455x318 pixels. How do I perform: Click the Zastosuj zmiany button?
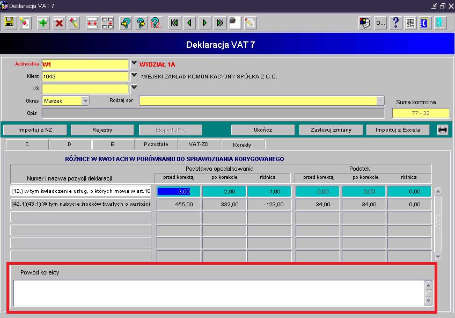pyautogui.click(x=331, y=130)
